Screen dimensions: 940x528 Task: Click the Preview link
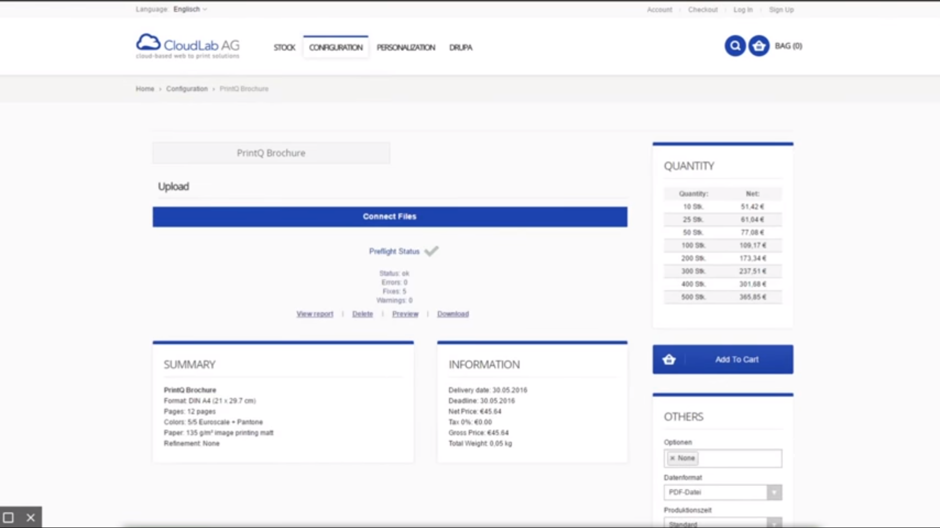point(405,314)
